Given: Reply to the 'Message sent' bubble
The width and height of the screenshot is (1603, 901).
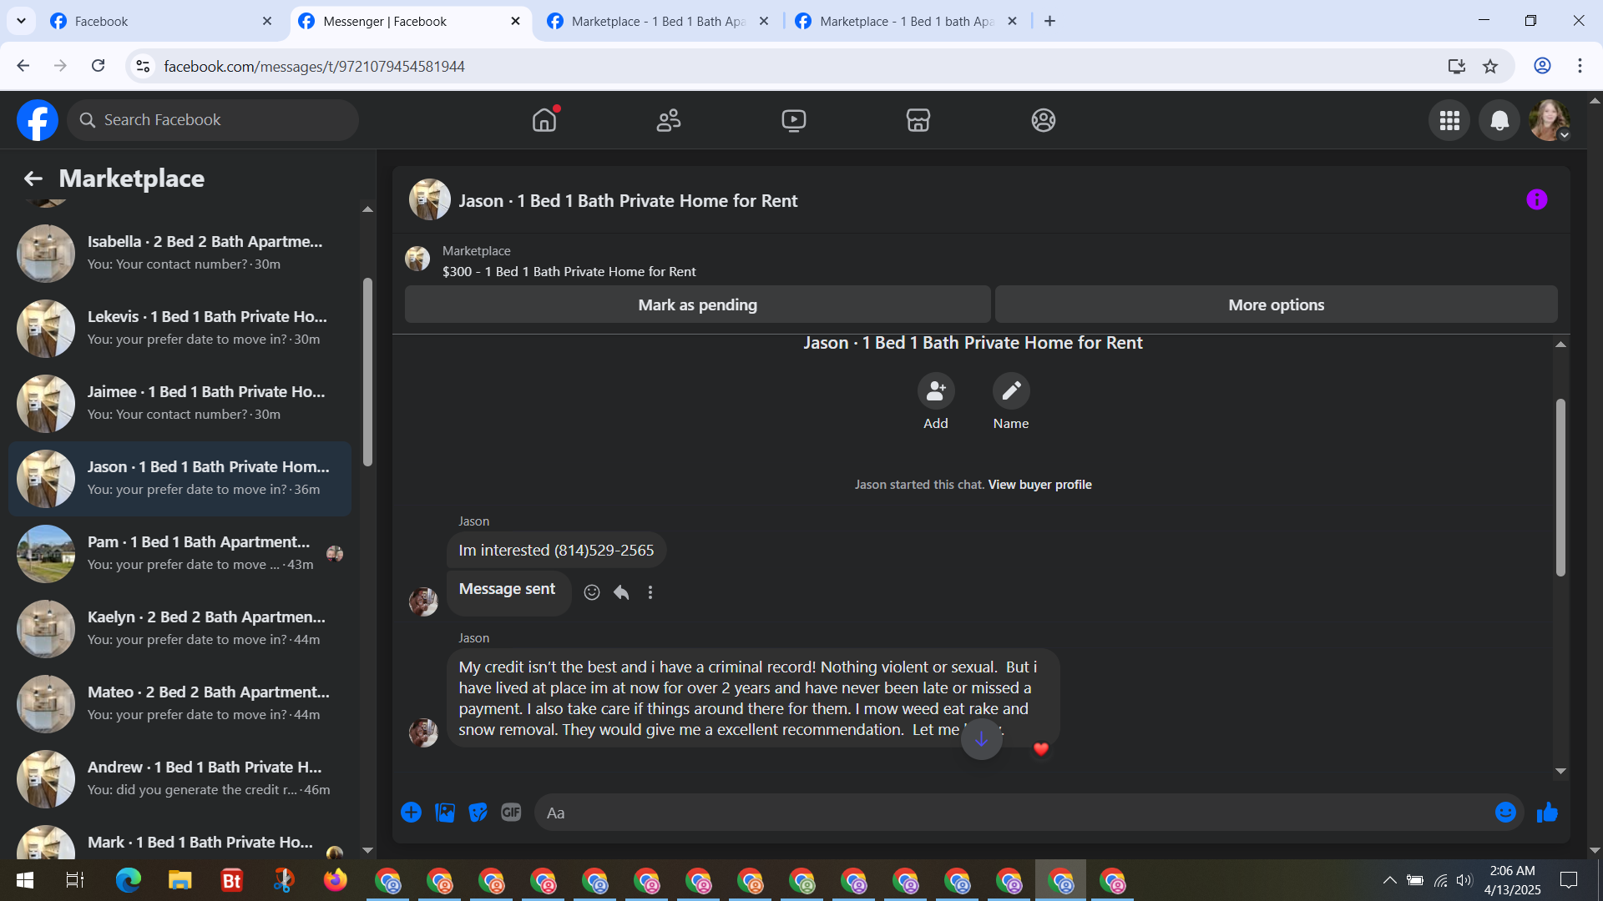Looking at the screenshot, I should pyautogui.click(x=621, y=592).
